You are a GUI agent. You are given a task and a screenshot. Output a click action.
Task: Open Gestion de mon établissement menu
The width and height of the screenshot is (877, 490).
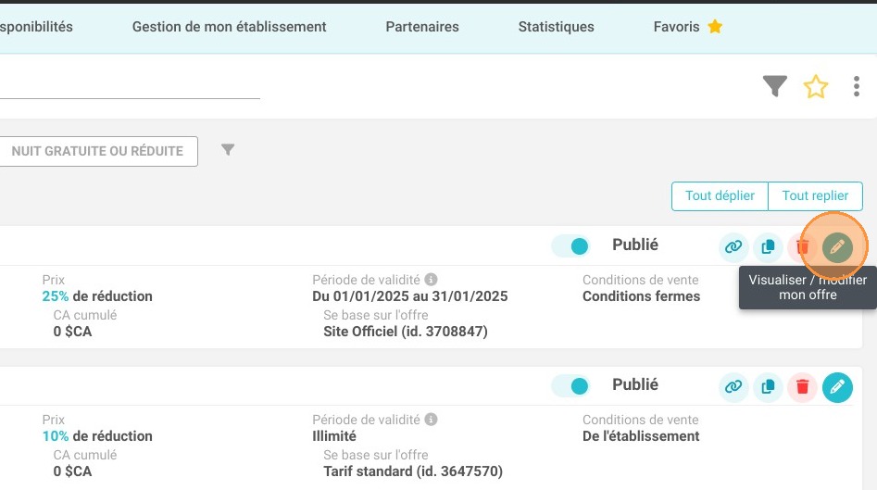point(230,27)
